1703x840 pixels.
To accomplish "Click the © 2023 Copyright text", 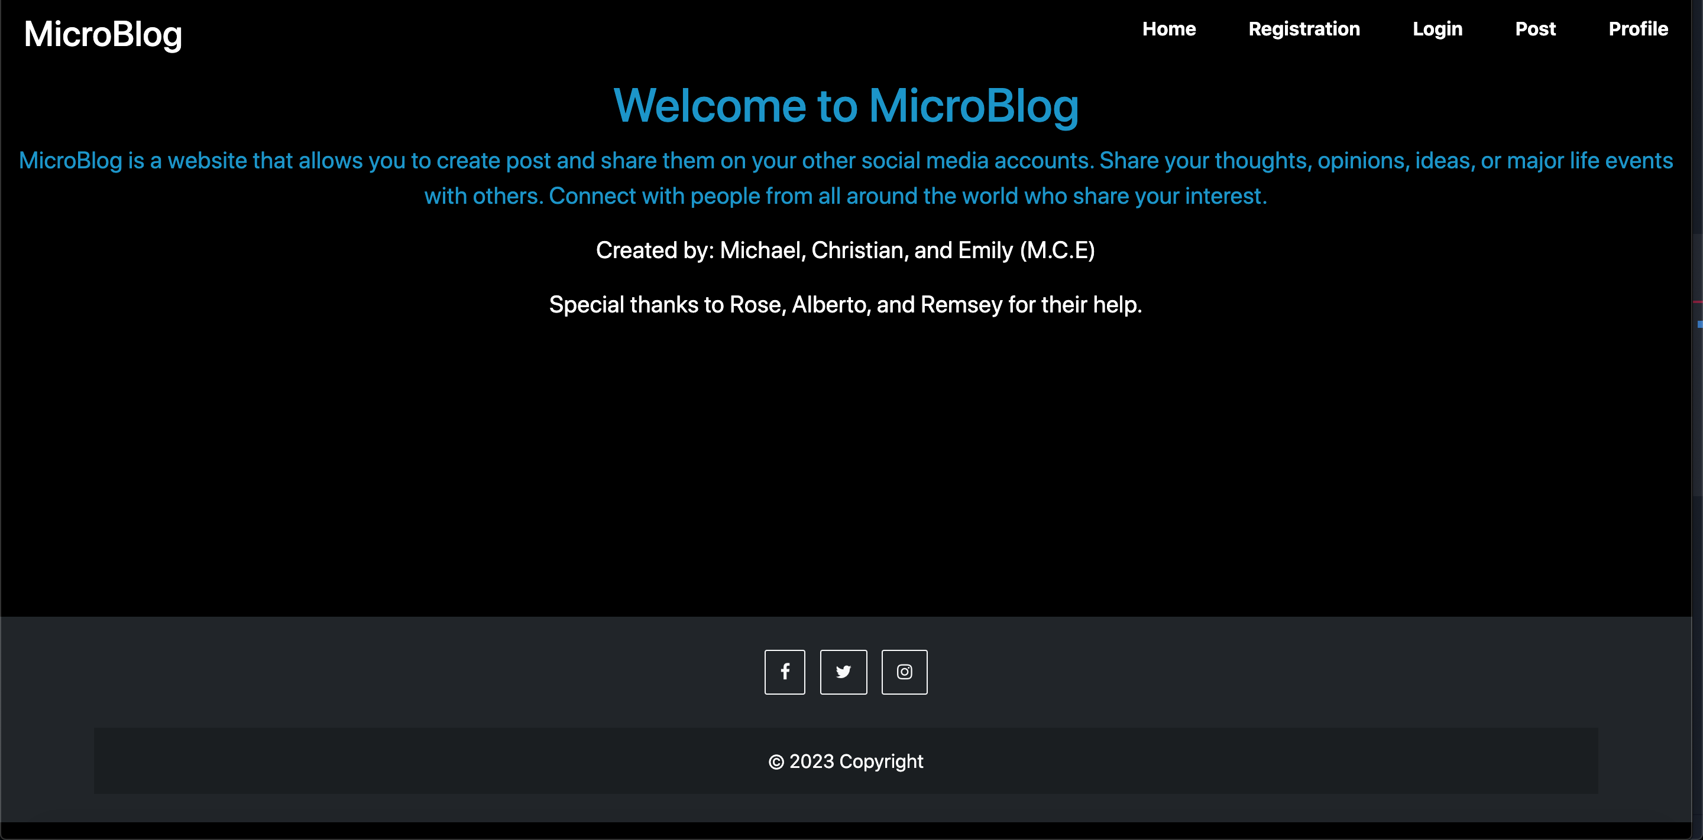I will (x=846, y=761).
